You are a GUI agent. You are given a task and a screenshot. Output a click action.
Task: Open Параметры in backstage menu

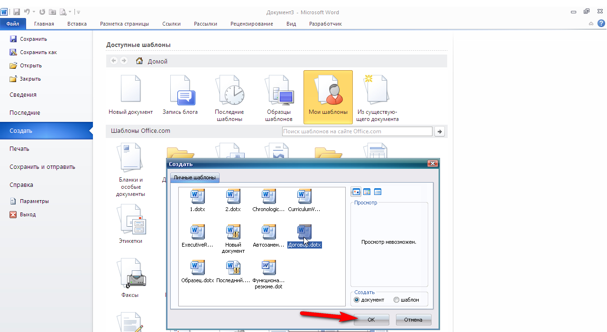click(x=29, y=201)
